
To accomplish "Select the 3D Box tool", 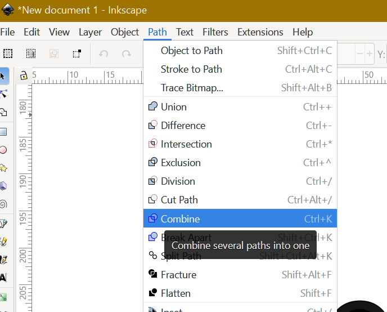I will pos(3,186).
